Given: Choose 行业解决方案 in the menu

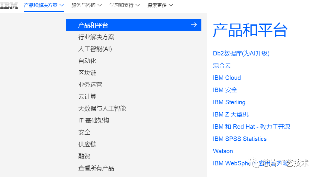Looking at the screenshot, I should click(96, 37).
